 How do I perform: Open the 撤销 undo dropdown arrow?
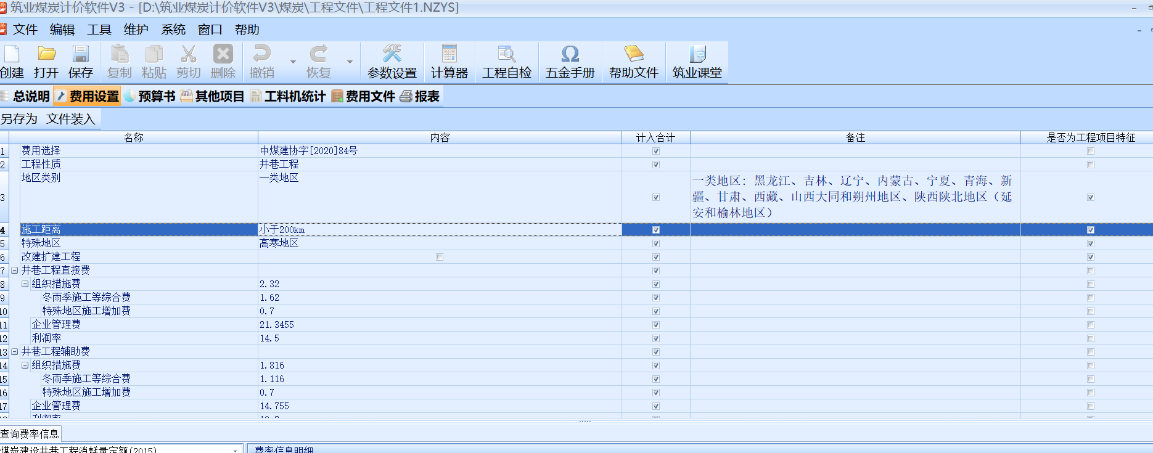[x=293, y=62]
